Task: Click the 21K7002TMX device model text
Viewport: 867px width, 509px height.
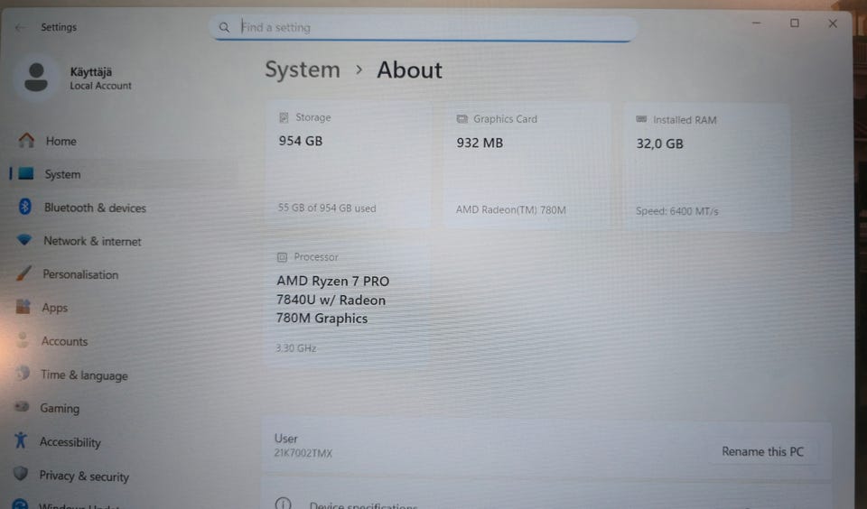Action: point(303,453)
